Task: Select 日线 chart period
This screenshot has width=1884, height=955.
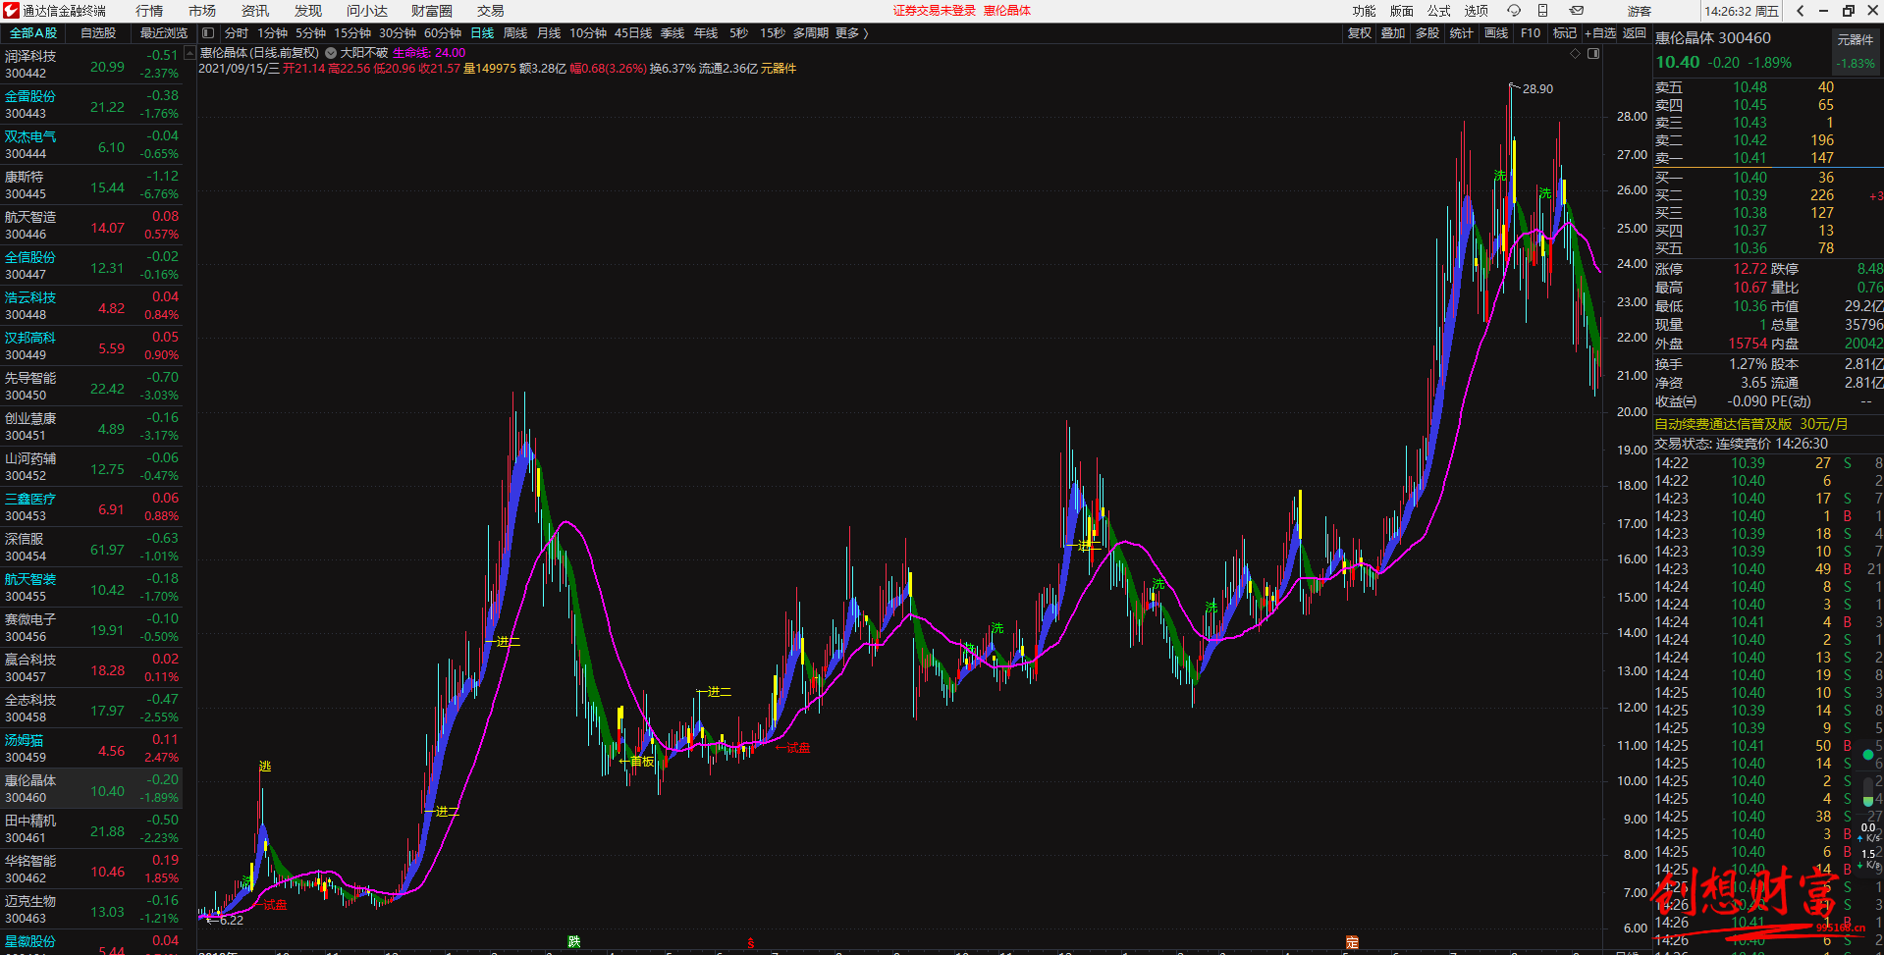Action: click(x=482, y=33)
